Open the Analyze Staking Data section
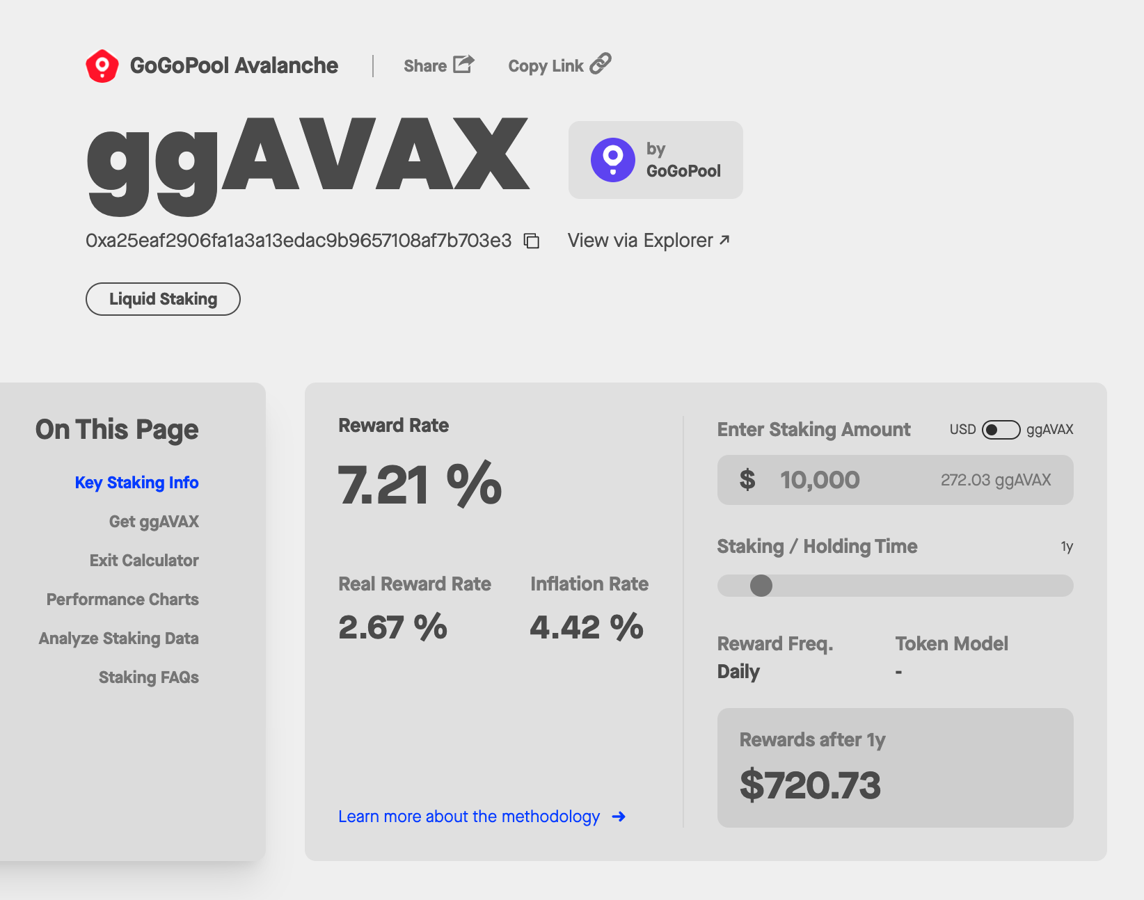The height and width of the screenshot is (900, 1144). pyautogui.click(x=118, y=638)
